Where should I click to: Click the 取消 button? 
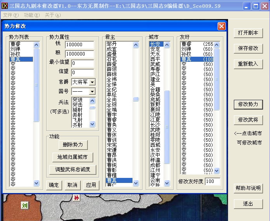(x=73, y=185)
